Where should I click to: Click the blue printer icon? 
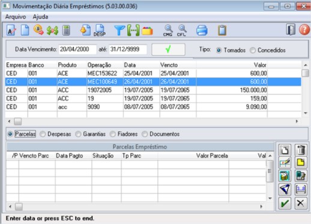202,31
